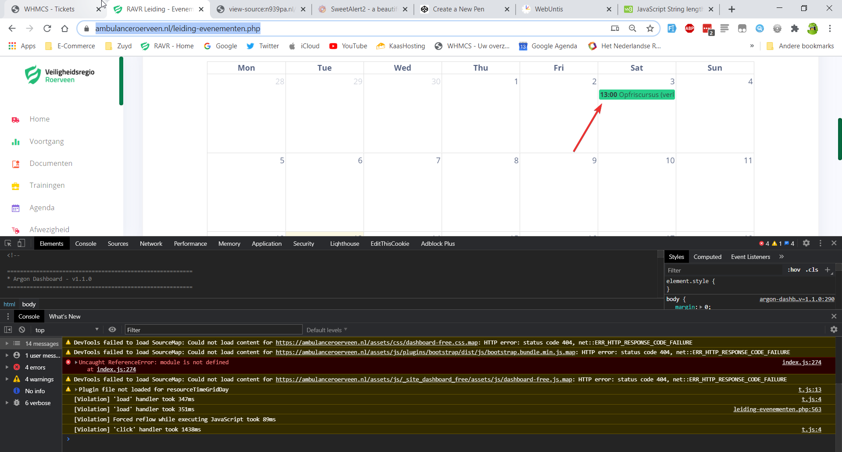Switch to the Network tab in DevTools

click(151, 244)
